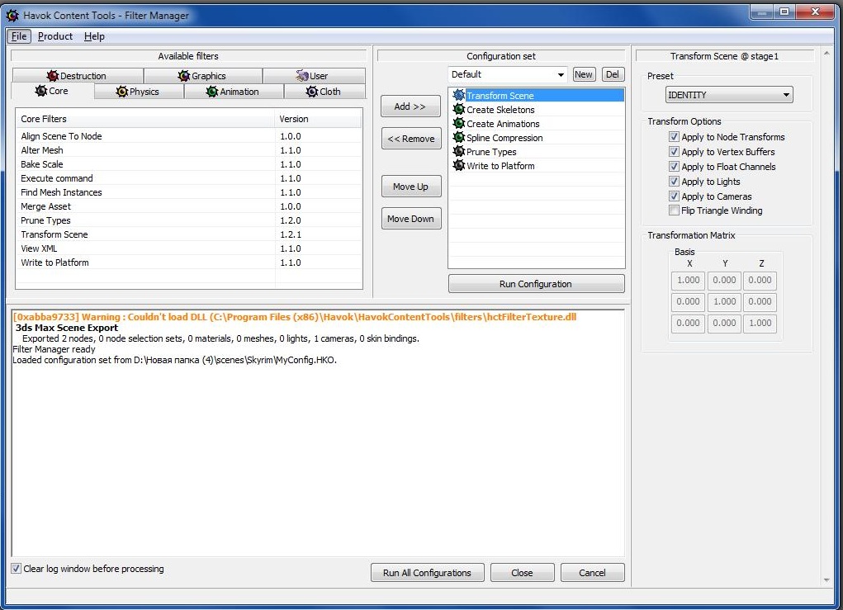Toggle Apply to Node Transforms checkbox
Viewport: 843px width, 610px height.
click(674, 137)
